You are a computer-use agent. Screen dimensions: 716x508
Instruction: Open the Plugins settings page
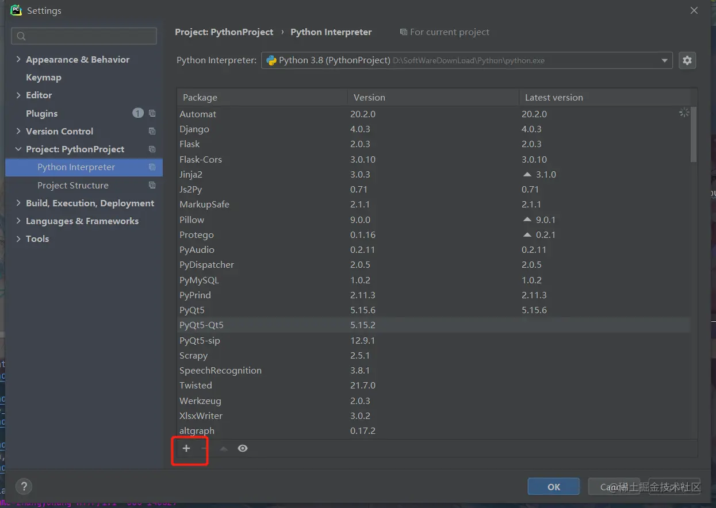[42, 113]
